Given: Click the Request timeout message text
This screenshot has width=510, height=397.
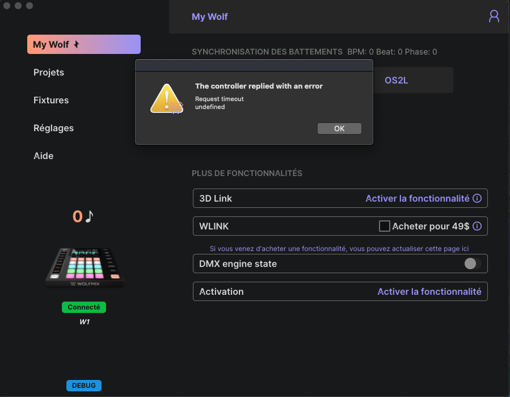Looking at the screenshot, I should click(x=219, y=99).
